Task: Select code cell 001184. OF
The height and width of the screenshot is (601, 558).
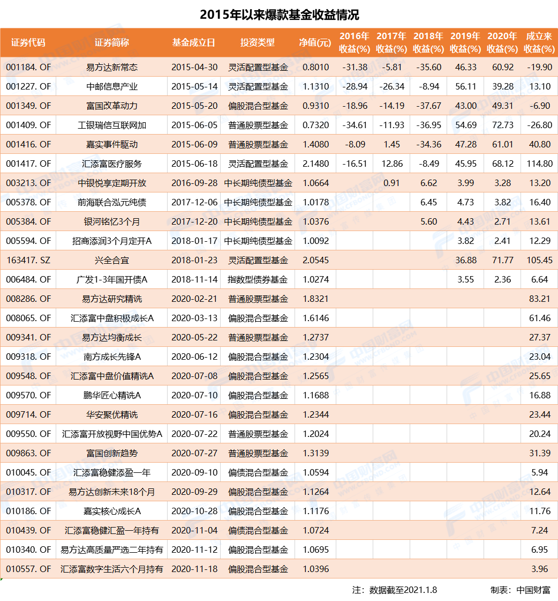Action: (x=28, y=67)
